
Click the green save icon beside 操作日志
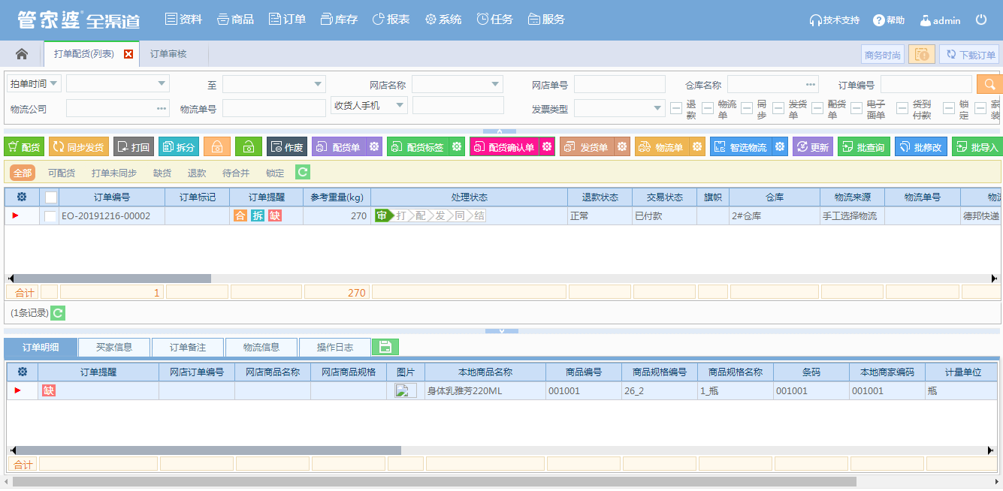[x=385, y=347]
